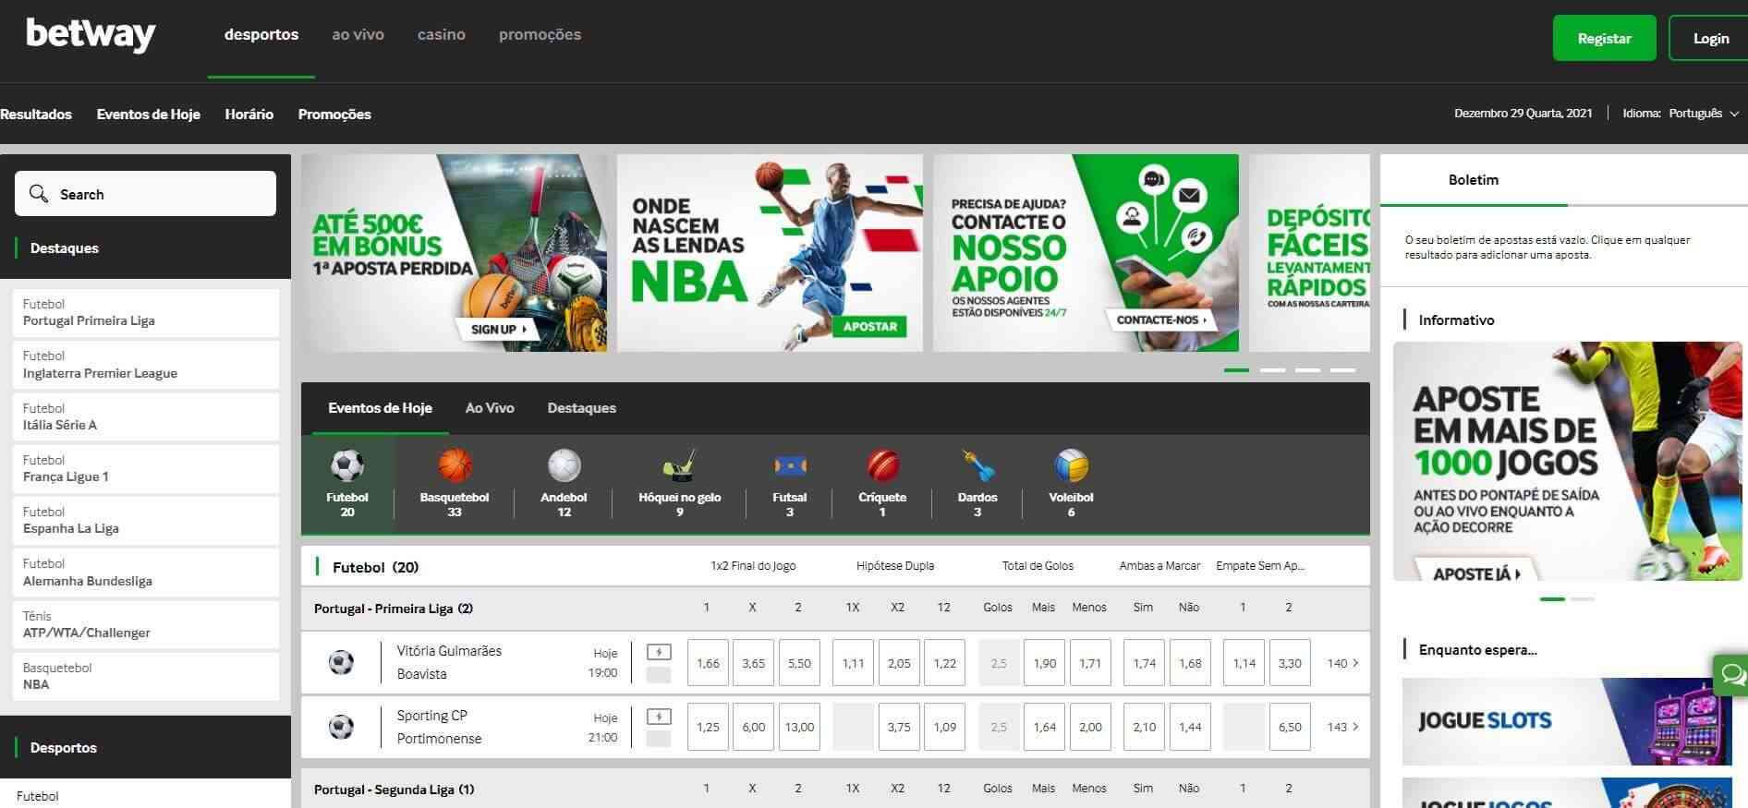Open Futebol Espanha La Liga highlight
1748x808 pixels.
coord(145,520)
